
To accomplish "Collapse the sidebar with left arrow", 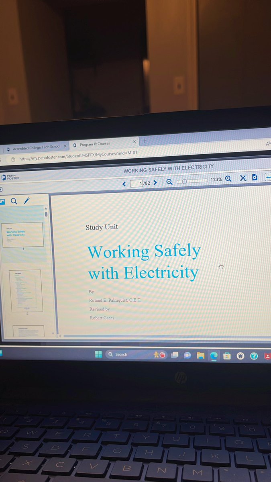I will 1,189.
